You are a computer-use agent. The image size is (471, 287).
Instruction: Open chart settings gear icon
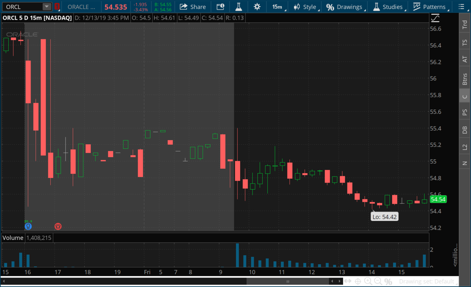click(x=257, y=7)
